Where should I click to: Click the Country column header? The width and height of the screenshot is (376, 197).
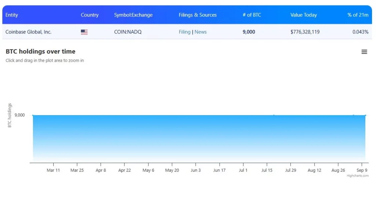pyautogui.click(x=90, y=15)
